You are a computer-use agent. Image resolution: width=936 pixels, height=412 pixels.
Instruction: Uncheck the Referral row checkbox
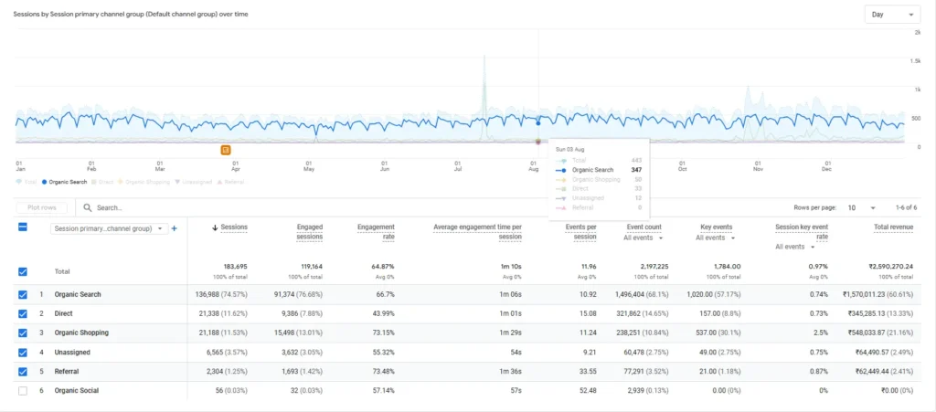(x=23, y=372)
